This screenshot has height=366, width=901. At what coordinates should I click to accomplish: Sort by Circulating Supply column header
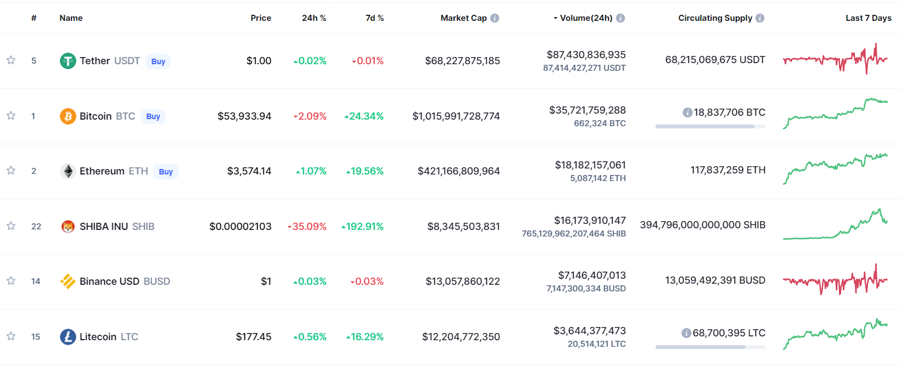pos(715,18)
